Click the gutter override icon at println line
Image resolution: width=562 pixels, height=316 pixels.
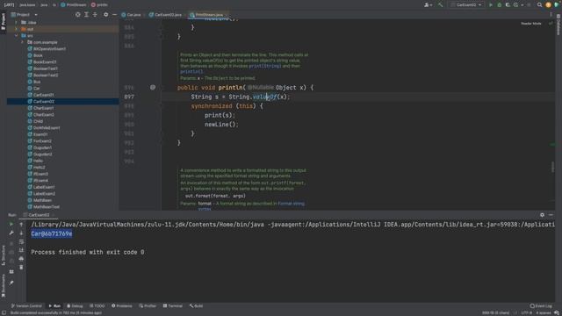pyautogui.click(x=153, y=88)
